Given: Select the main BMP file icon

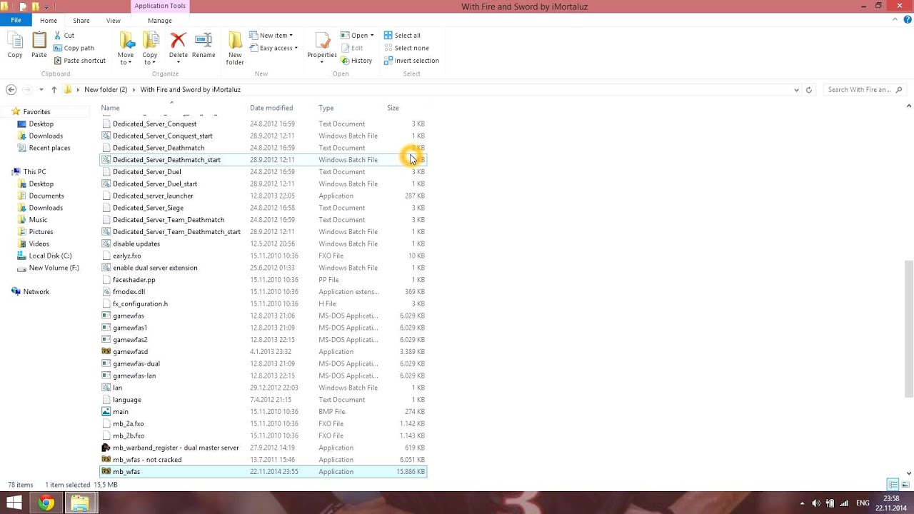Looking at the screenshot, I should pos(106,412).
